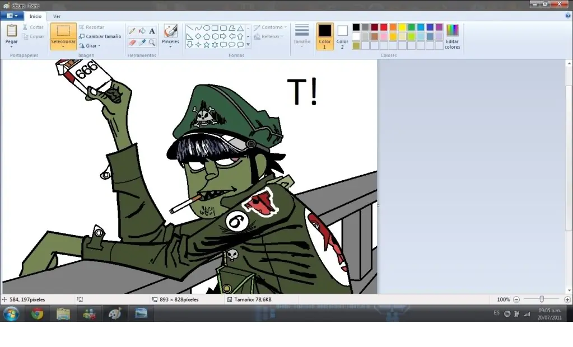Image resolution: width=573 pixels, height=347 pixels.
Task: Click the Pegar clipboard icon
Action: 12,31
